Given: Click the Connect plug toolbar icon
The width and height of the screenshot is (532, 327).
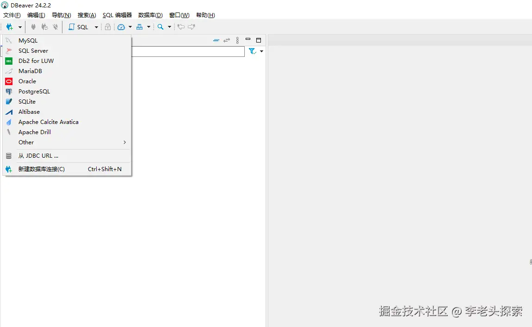Looking at the screenshot, I should tap(33, 27).
